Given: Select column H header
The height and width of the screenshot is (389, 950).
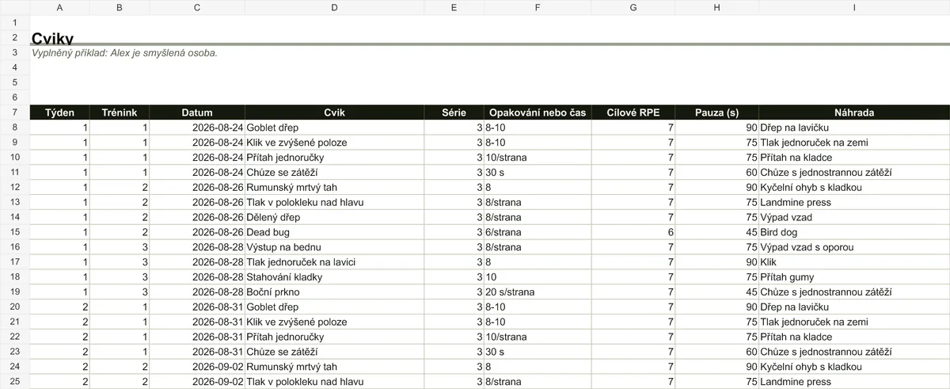Looking at the screenshot, I should coord(716,7).
